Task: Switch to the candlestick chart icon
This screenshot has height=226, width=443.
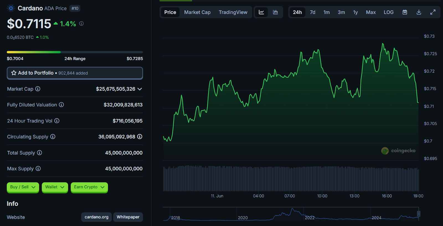Action: [x=275, y=12]
